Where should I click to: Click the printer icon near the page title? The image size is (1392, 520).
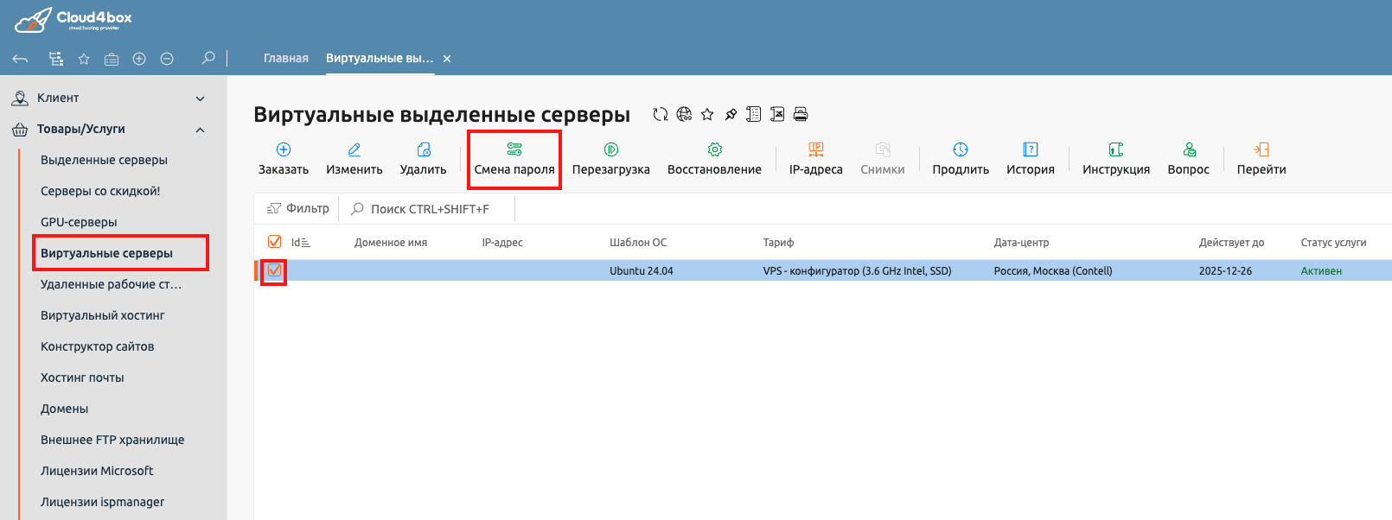pos(801,114)
